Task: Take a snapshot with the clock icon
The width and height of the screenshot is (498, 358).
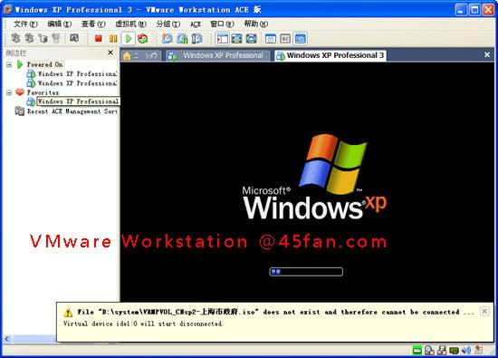Action: point(168,39)
